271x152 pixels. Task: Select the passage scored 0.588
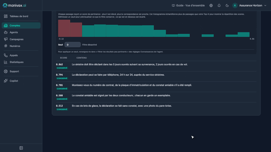tap(156, 97)
